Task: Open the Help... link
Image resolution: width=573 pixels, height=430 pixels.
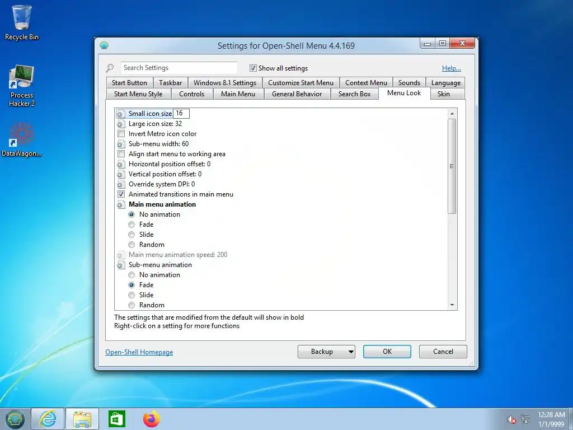Action: (x=452, y=68)
